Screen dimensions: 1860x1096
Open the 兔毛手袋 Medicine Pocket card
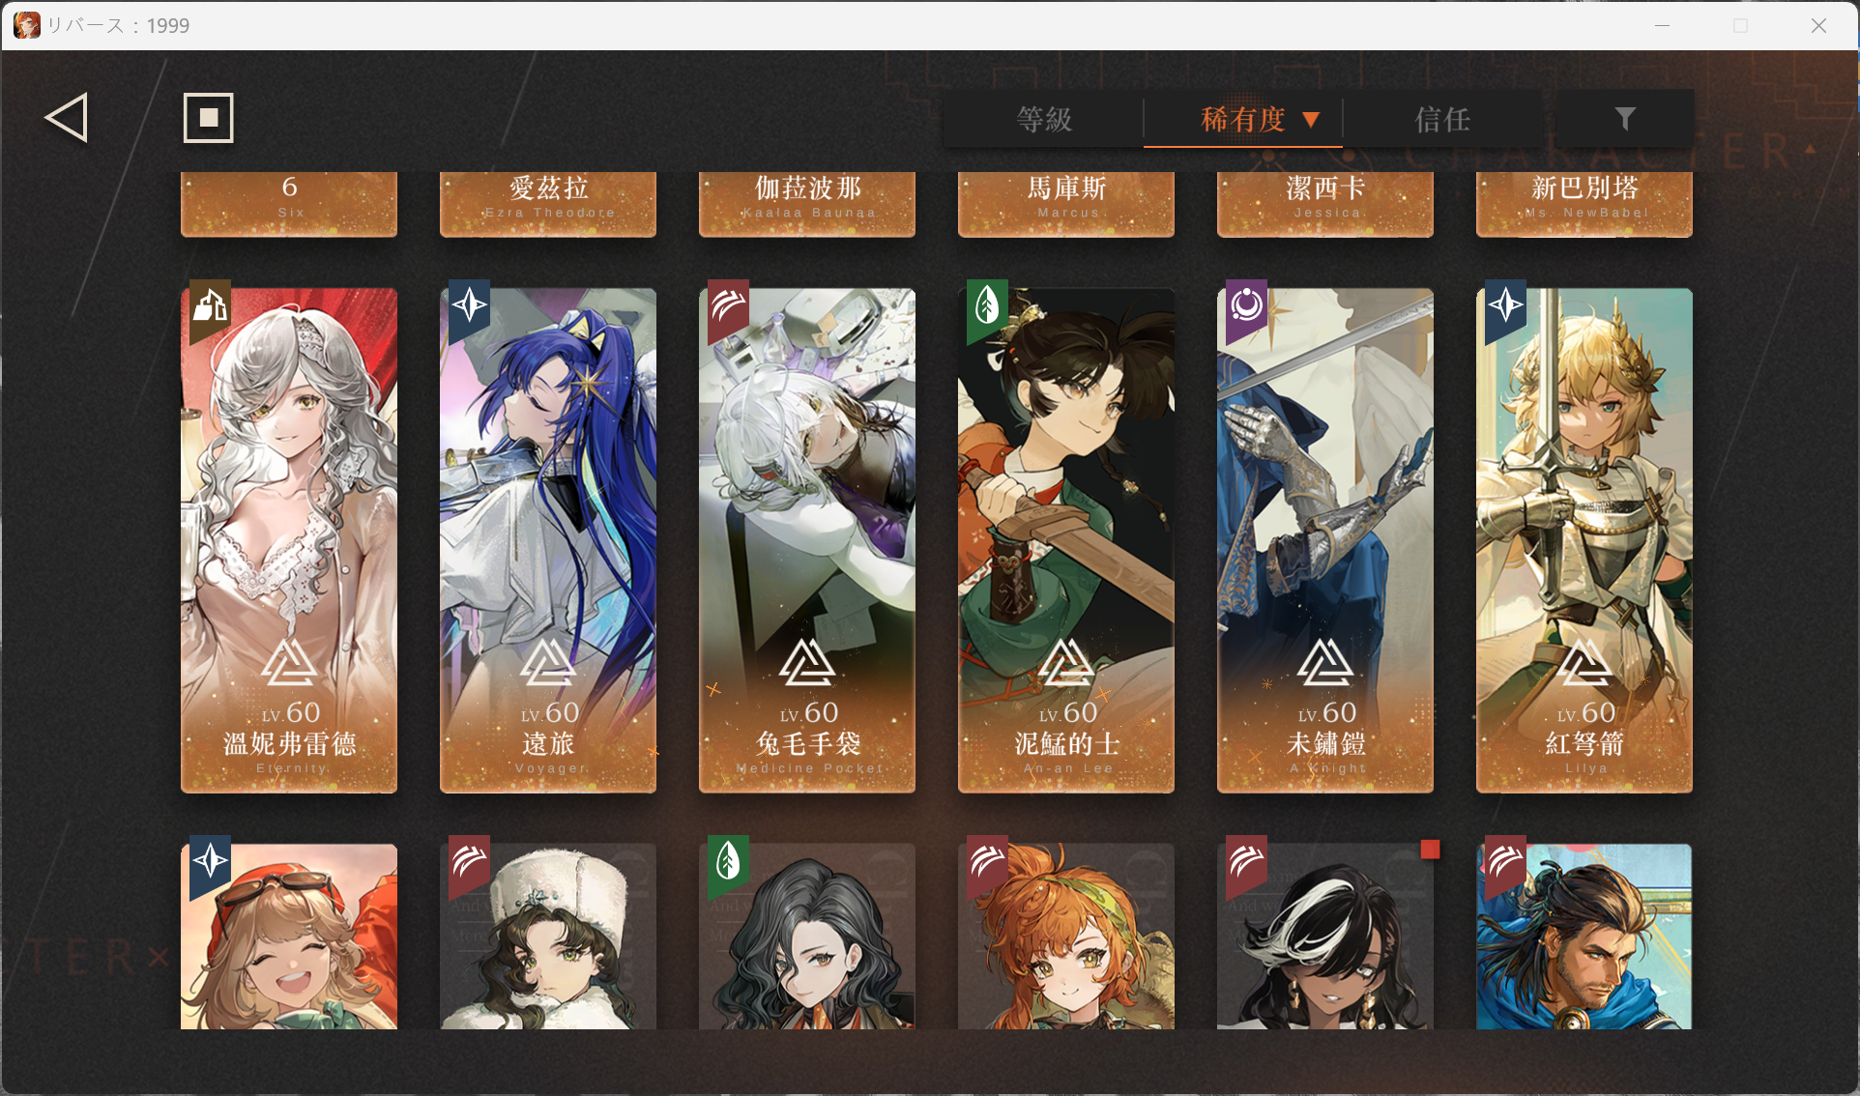(807, 540)
